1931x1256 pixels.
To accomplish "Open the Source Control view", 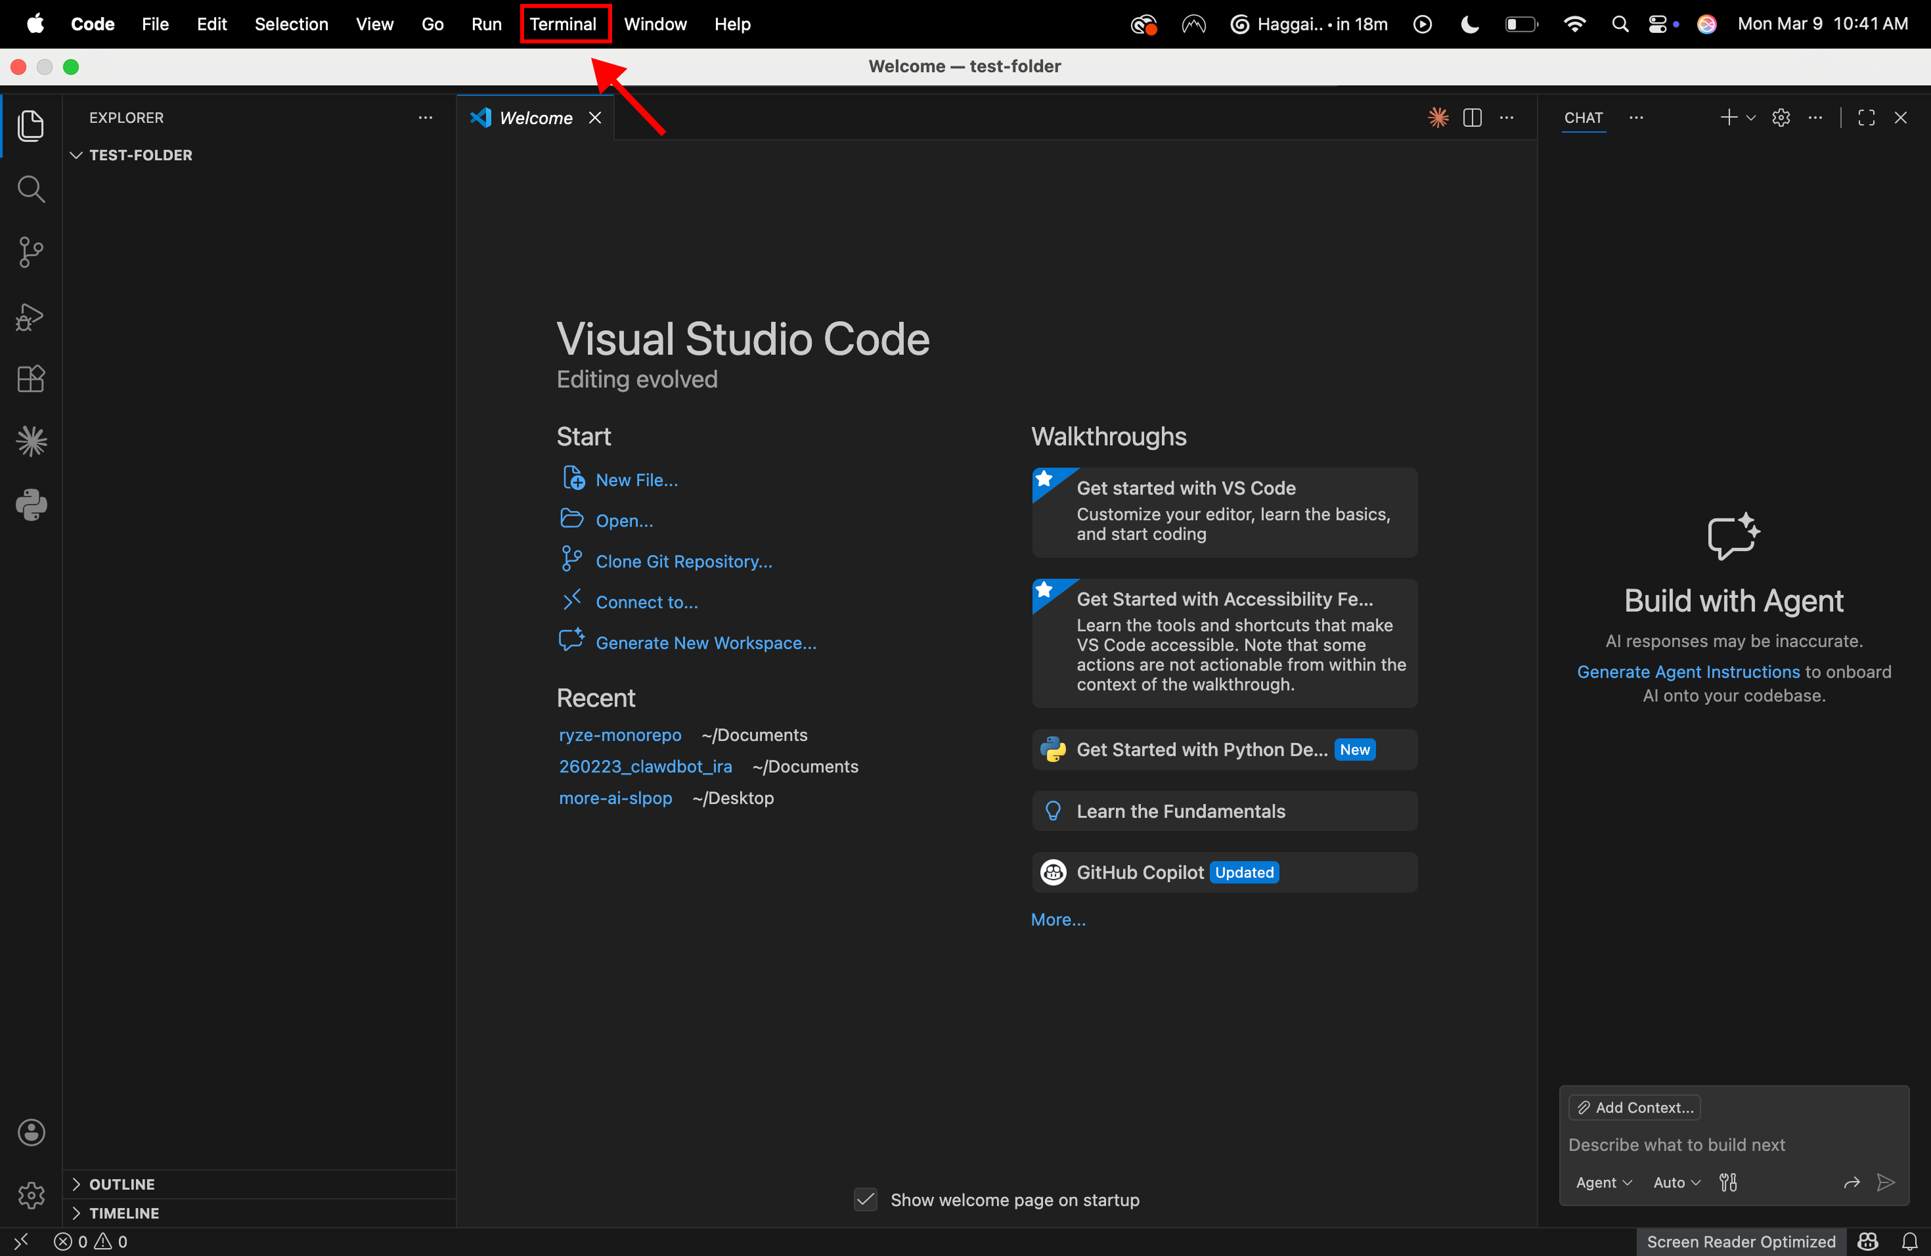I will (x=32, y=252).
